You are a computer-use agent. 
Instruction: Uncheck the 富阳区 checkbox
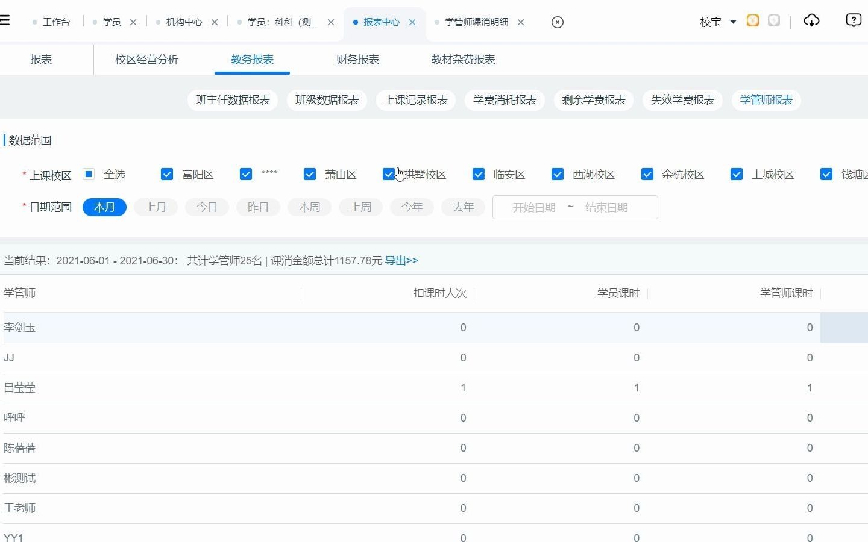click(167, 174)
